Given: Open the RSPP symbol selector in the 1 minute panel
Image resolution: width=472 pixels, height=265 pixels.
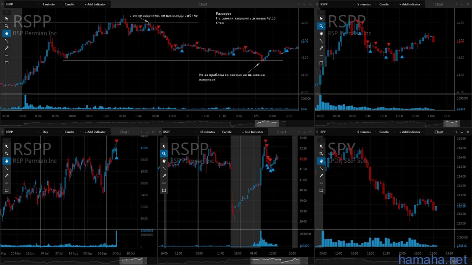Looking at the screenshot, I should pyautogui.click(x=22, y=4).
